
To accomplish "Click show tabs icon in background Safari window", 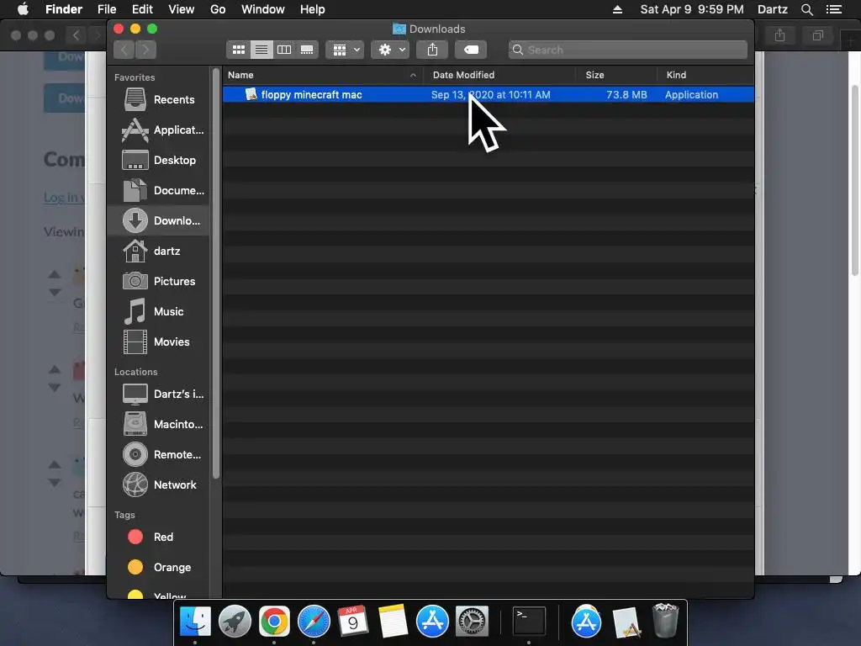I will click(818, 35).
